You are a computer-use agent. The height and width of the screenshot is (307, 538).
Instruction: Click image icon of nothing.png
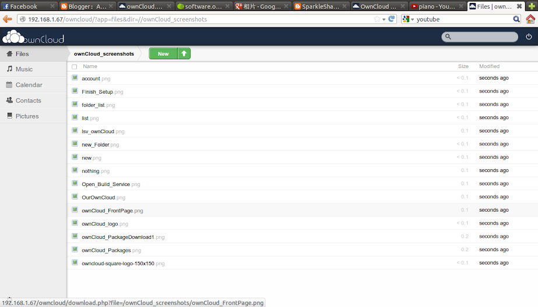75,170
